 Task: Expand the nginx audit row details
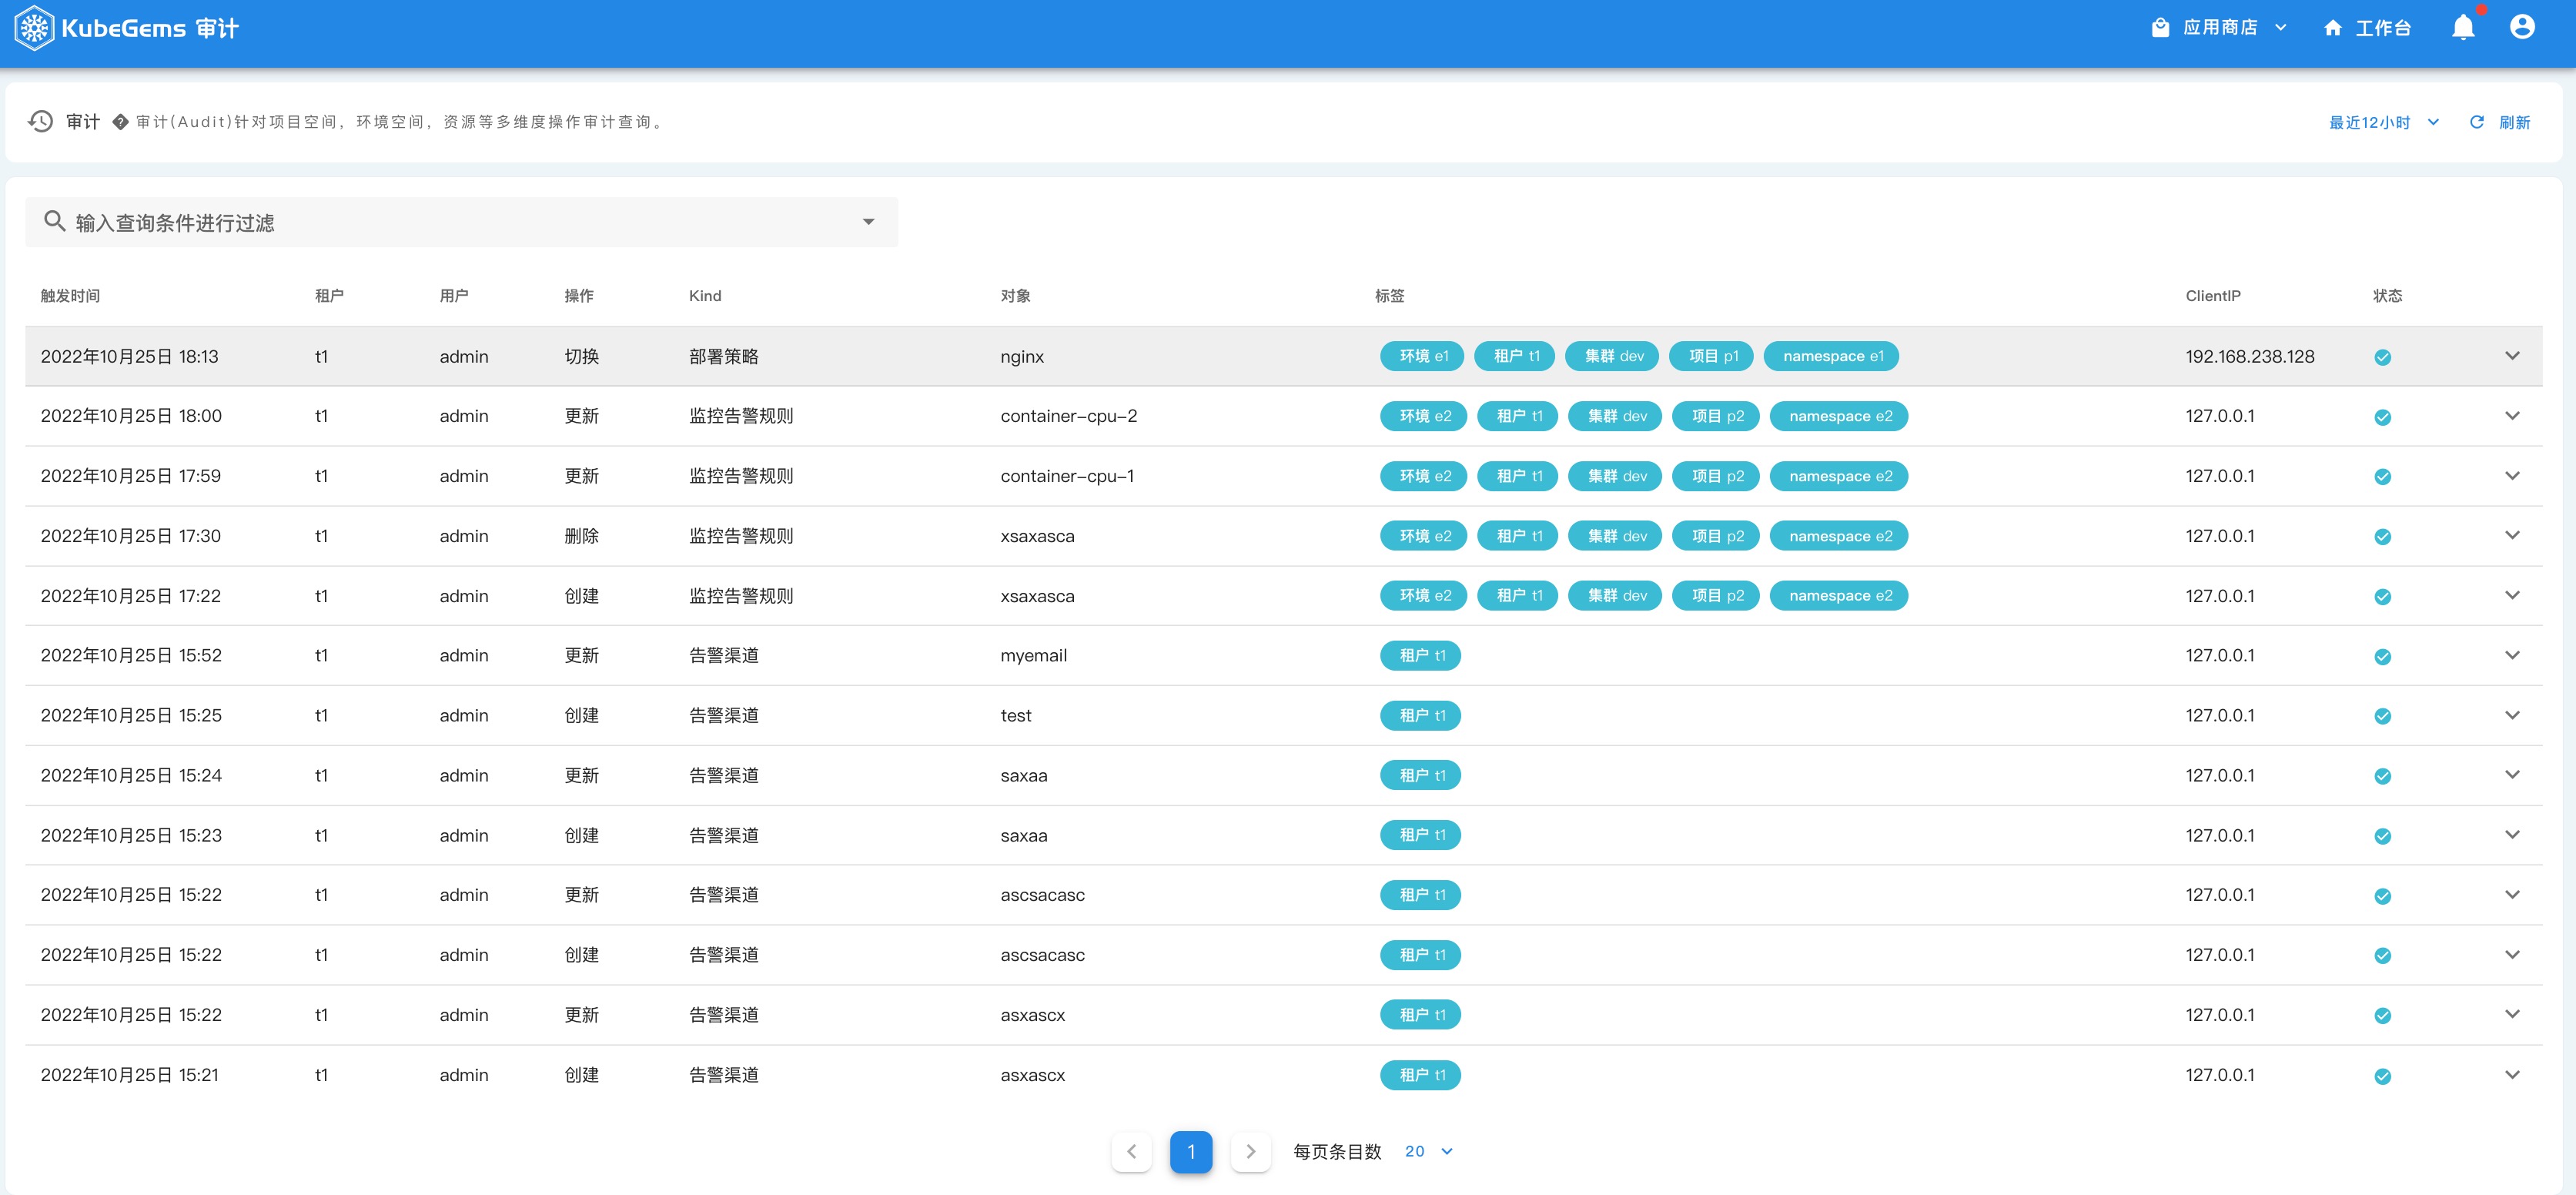[x=2512, y=356]
